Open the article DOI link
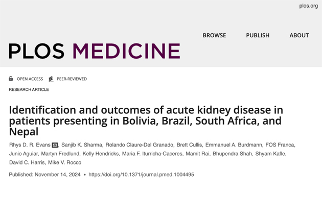This screenshot has height=217, width=322. point(141,175)
